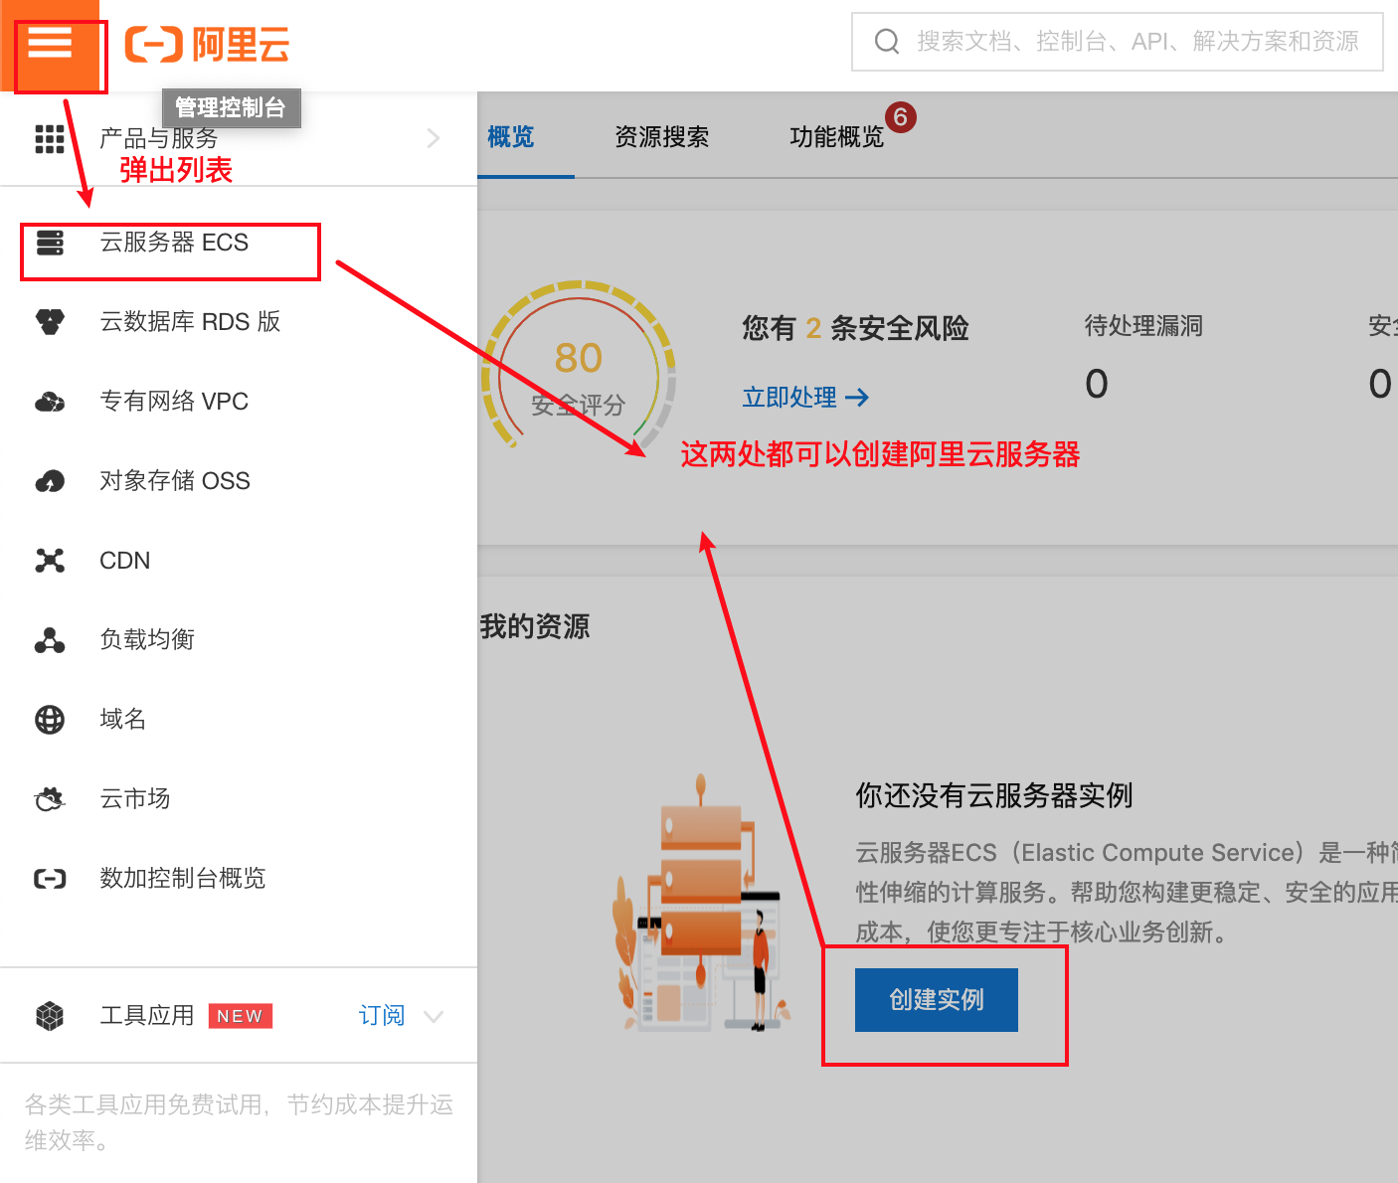
Task: Click the 数加控制台概览 bracket icon
Action: 50,879
